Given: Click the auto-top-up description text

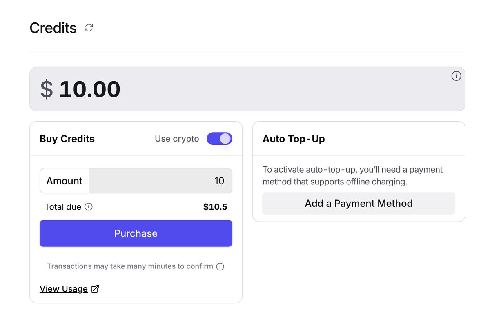Looking at the screenshot, I should coord(352,175).
